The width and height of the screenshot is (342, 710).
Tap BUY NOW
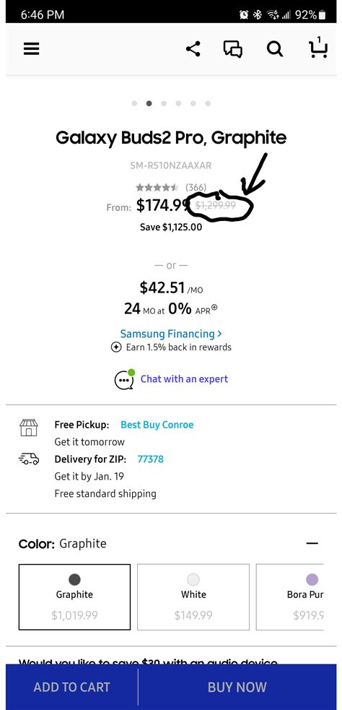point(237,687)
